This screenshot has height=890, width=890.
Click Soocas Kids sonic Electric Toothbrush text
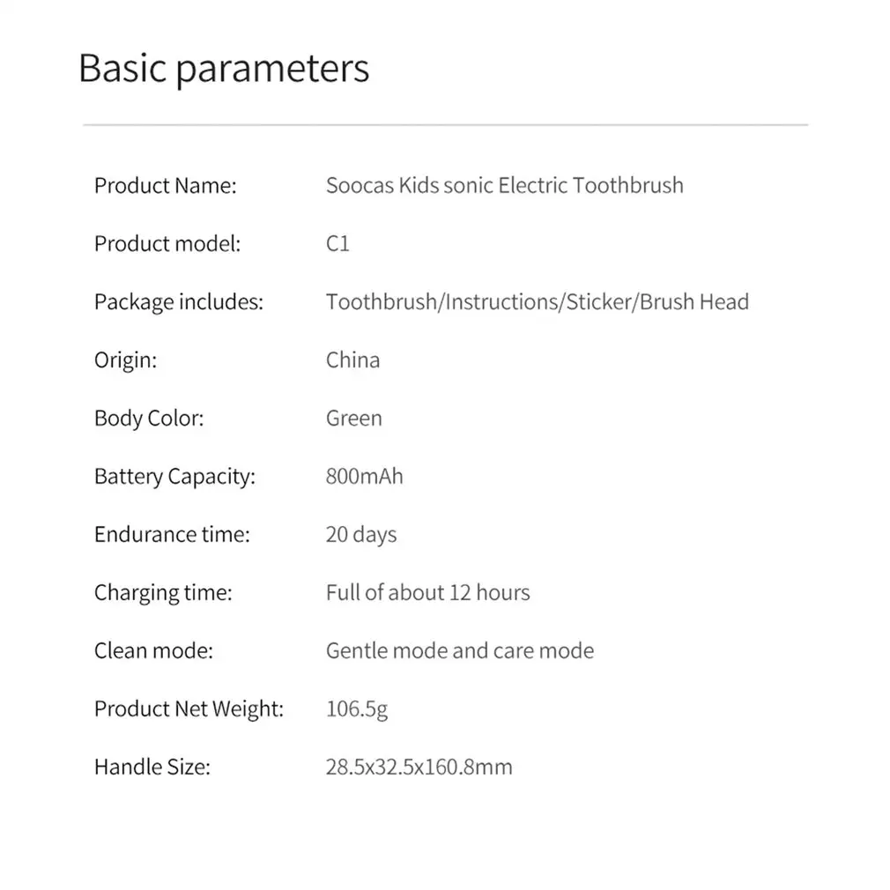pyautogui.click(x=505, y=186)
